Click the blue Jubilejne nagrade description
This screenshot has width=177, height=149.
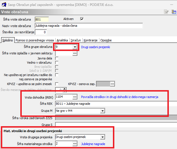pyautogui.click(x=93, y=144)
